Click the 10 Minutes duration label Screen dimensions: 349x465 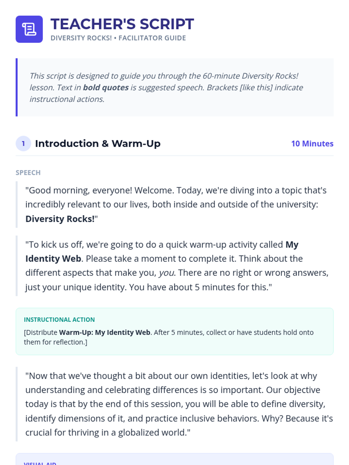tap(312, 144)
